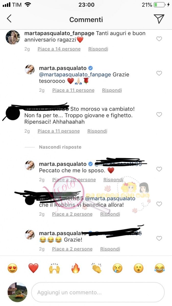Focus the 'Aggiungi un commento...' field
The image size is (172, 306).
click(x=98, y=292)
